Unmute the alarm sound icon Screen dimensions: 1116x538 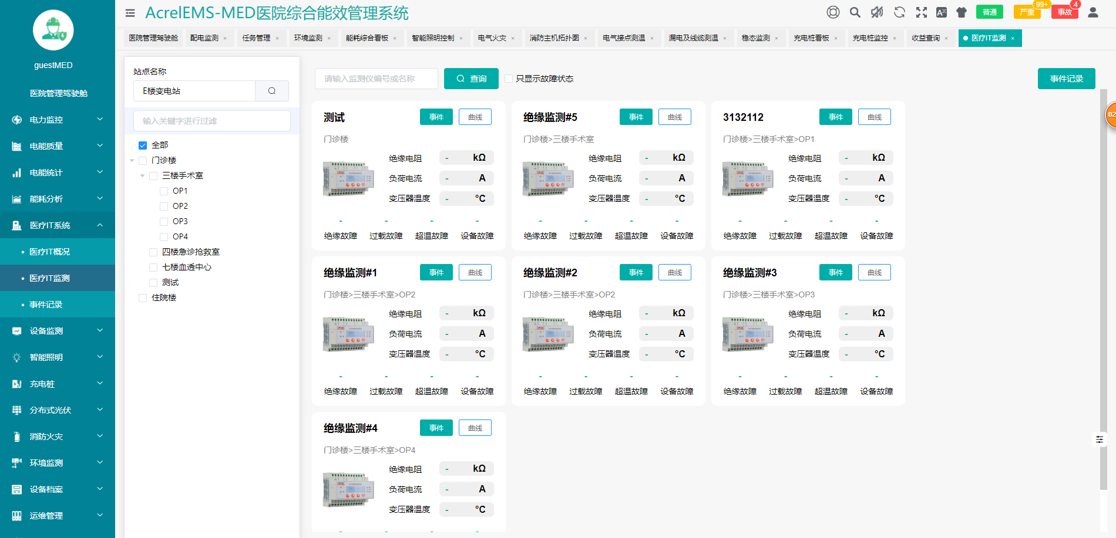pos(877,12)
